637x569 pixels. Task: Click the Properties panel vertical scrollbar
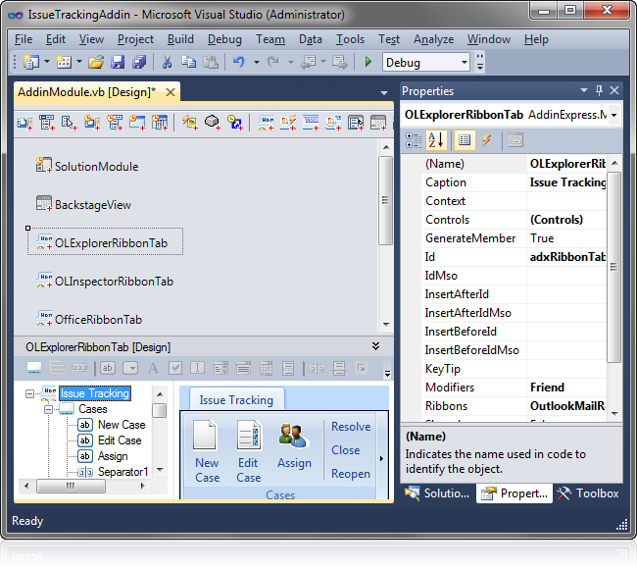(614, 267)
